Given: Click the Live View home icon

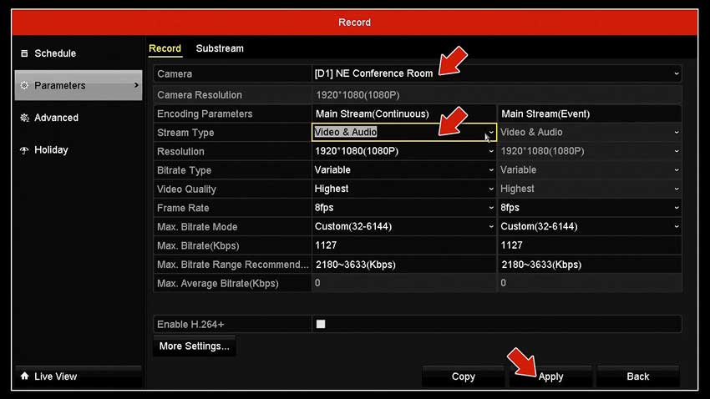Looking at the screenshot, I should point(24,376).
